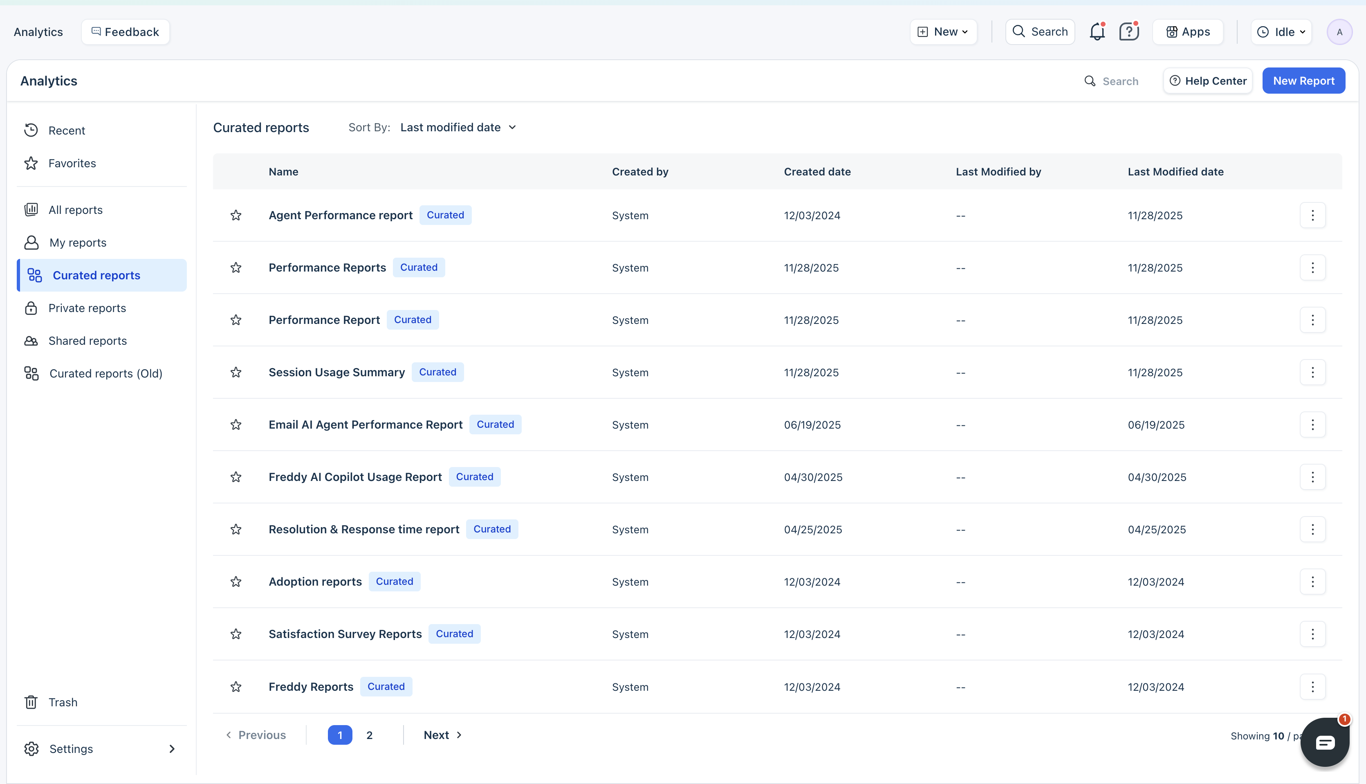The height and width of the screenshot is (784, 1366).
Task: Star the Session Usage Summary report
Action: point(236,372)
